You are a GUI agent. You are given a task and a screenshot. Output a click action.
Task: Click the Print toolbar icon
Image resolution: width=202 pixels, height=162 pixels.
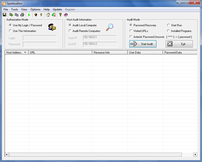[x=22, y=15]
